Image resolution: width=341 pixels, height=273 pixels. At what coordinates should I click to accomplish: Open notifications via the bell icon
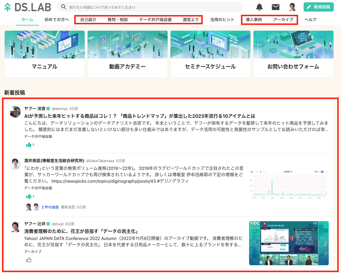259,7
